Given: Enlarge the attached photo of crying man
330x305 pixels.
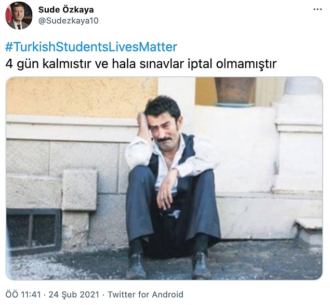Looking at the screenshot, I should click(164, 178).
